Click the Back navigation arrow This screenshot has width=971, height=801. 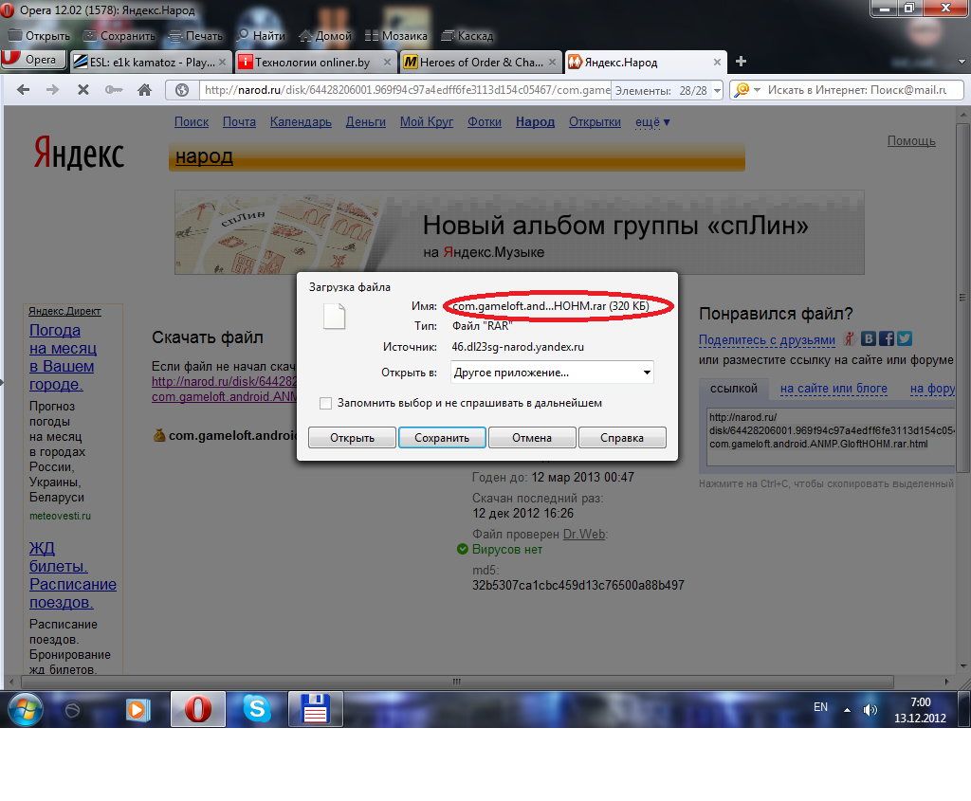click(24, 90)
